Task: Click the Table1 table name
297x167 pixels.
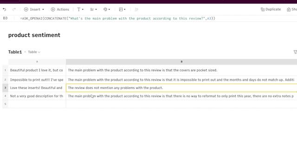Action: point(15,52)
